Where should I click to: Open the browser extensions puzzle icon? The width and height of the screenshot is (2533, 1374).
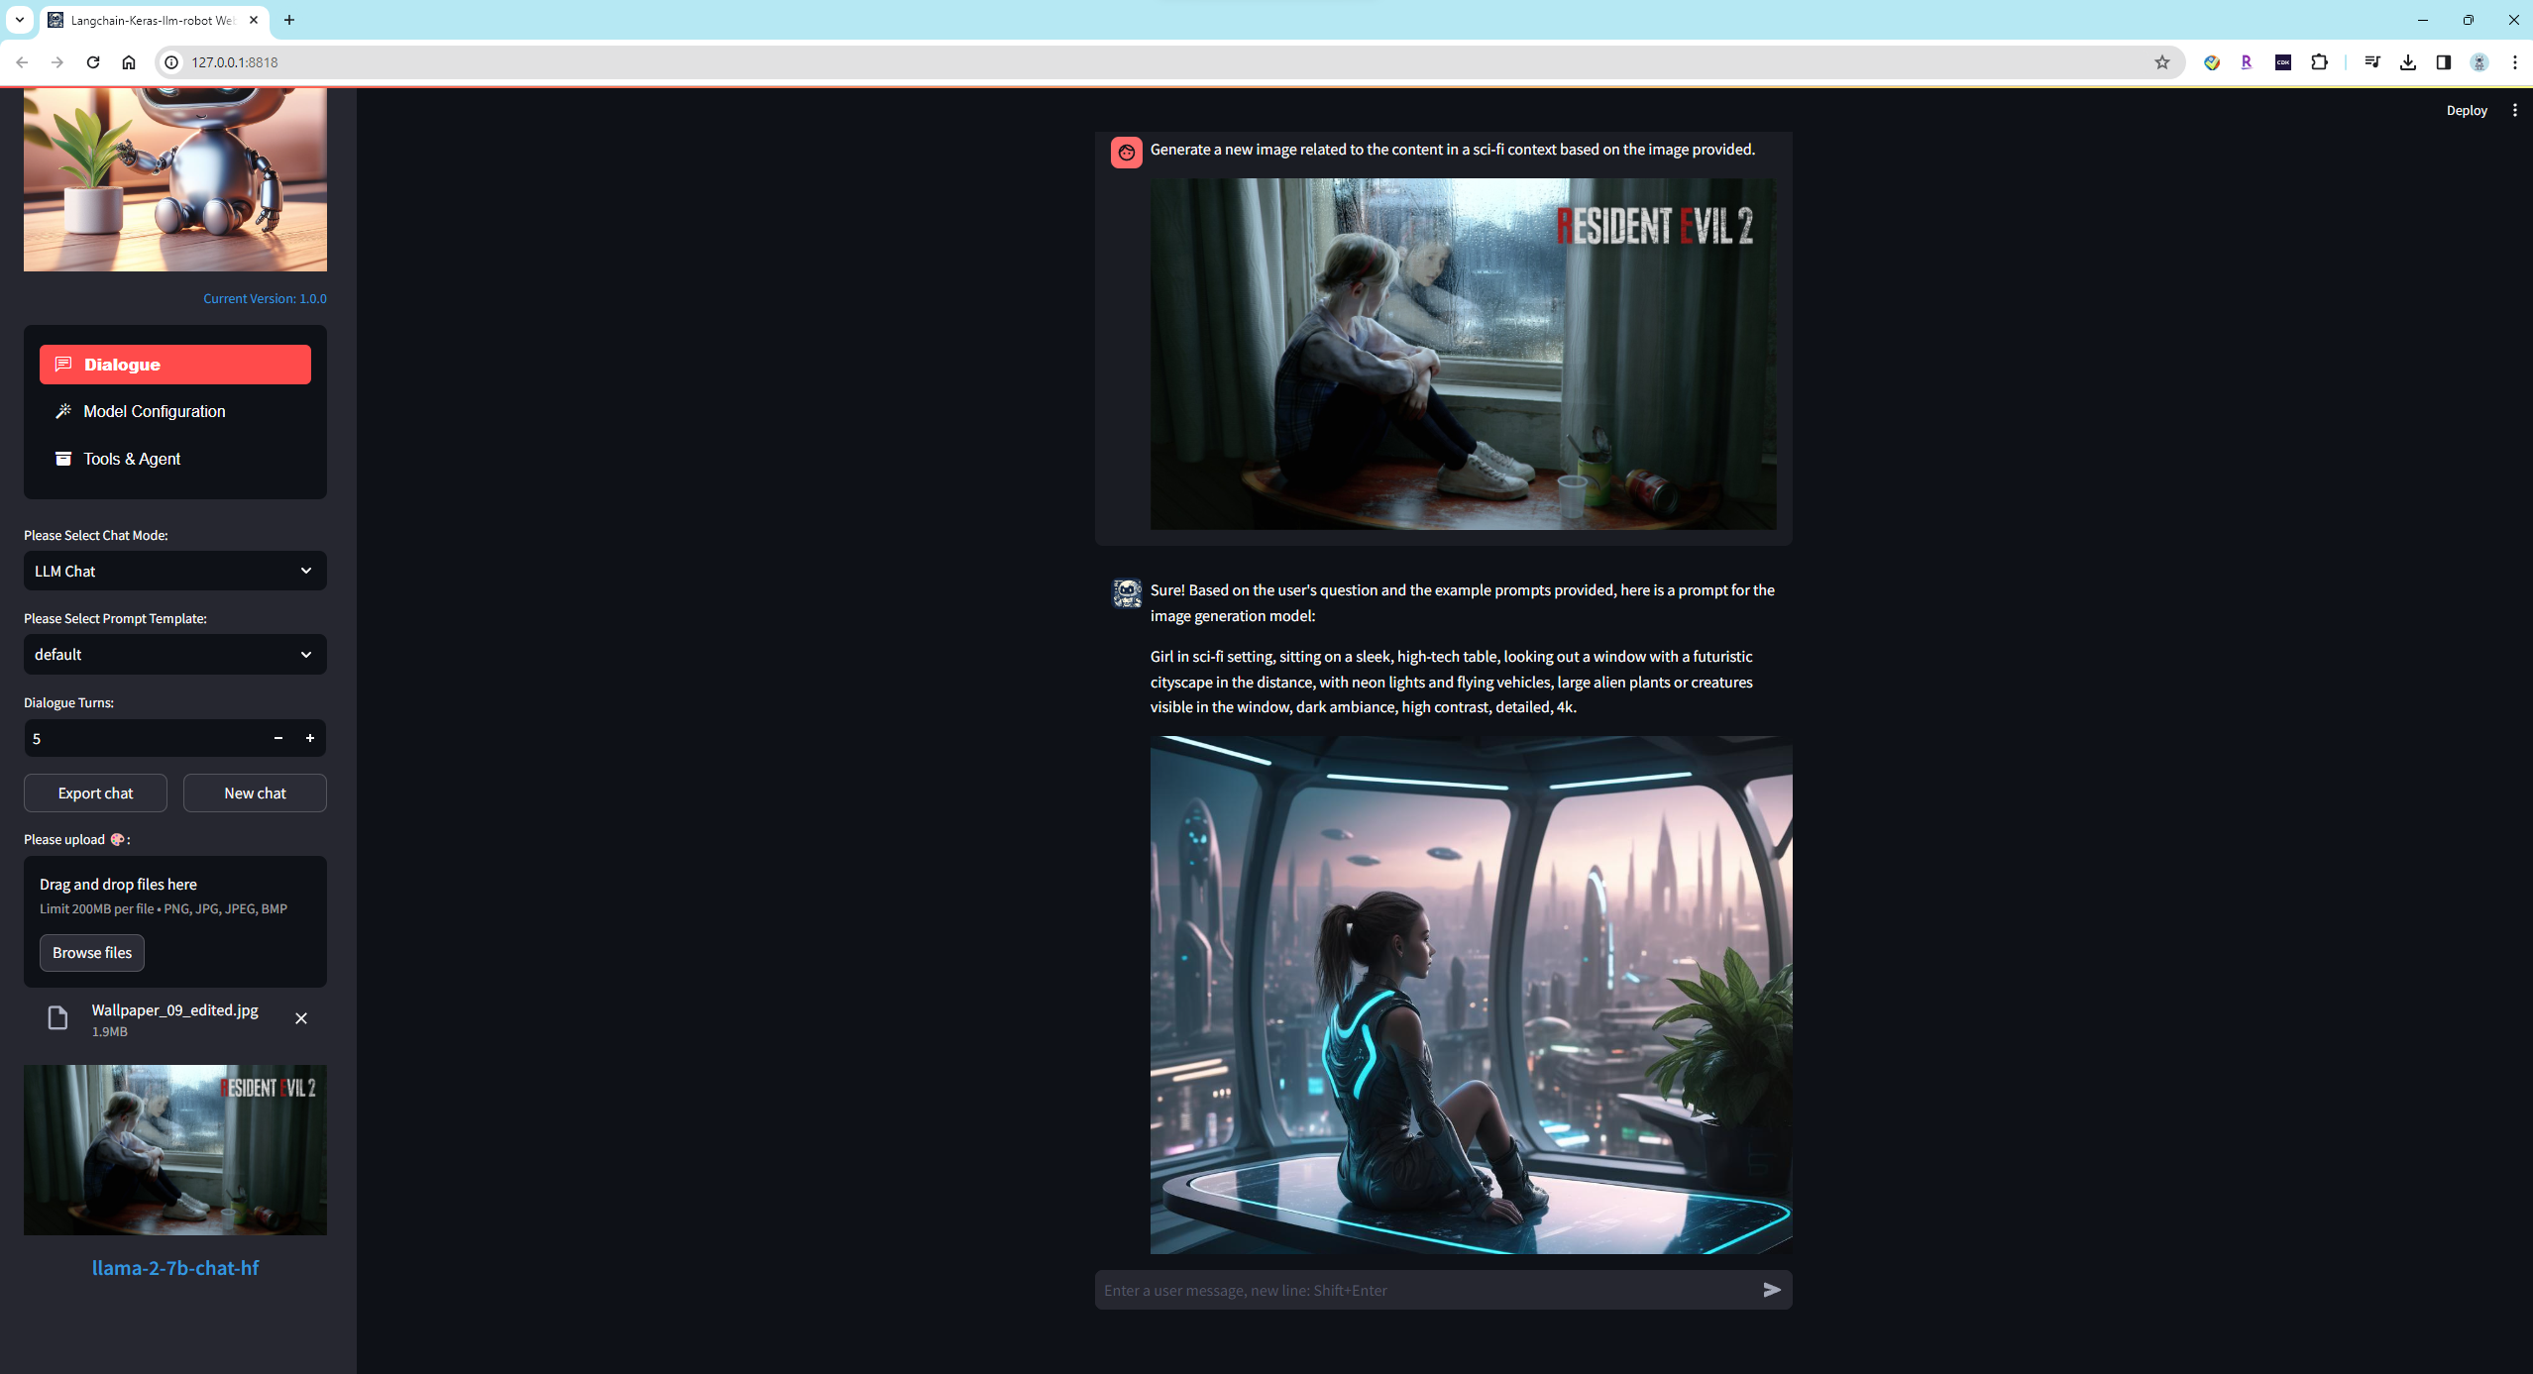pyautogui.click(x=2319, y=62)
